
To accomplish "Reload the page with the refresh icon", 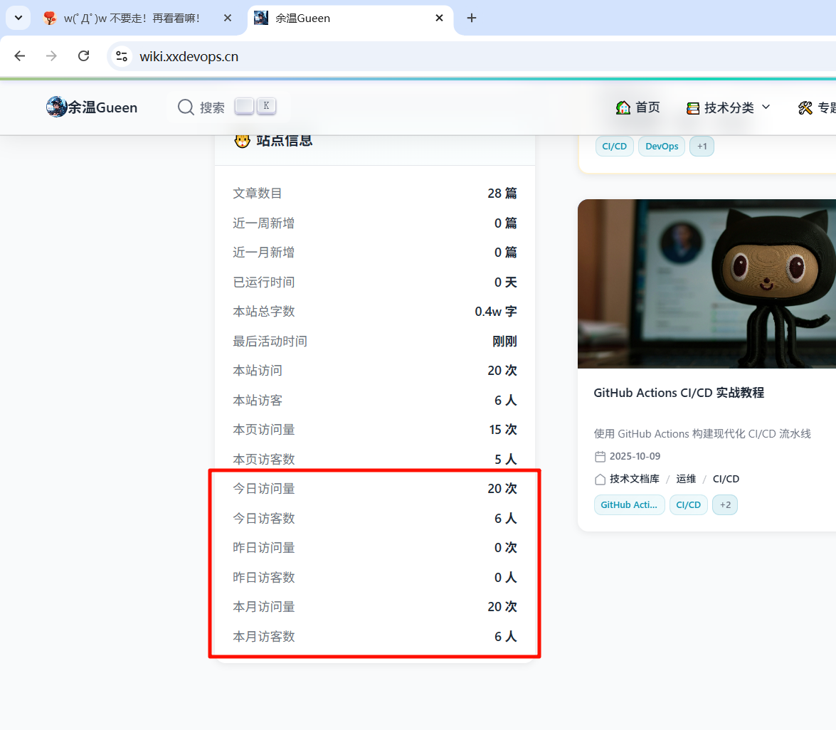I will (x=83, y=56).
